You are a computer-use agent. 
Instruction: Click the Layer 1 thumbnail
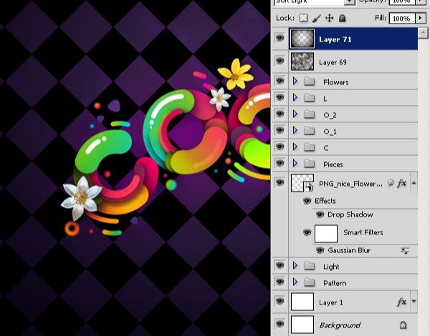click(x=302, y=302)
